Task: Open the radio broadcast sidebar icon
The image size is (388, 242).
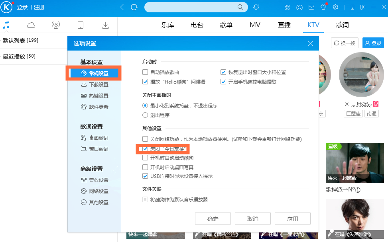Action: click(x=56, y=25)
